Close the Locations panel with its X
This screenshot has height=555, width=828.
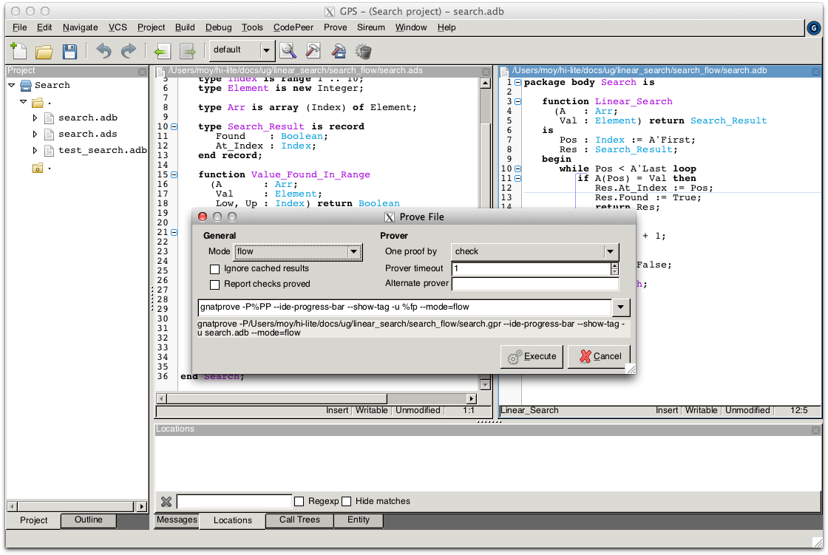point(816,430)
